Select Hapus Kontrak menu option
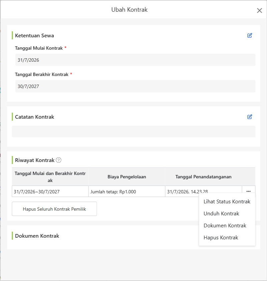Viewport: 267px width, 281px height. (227, 238)
